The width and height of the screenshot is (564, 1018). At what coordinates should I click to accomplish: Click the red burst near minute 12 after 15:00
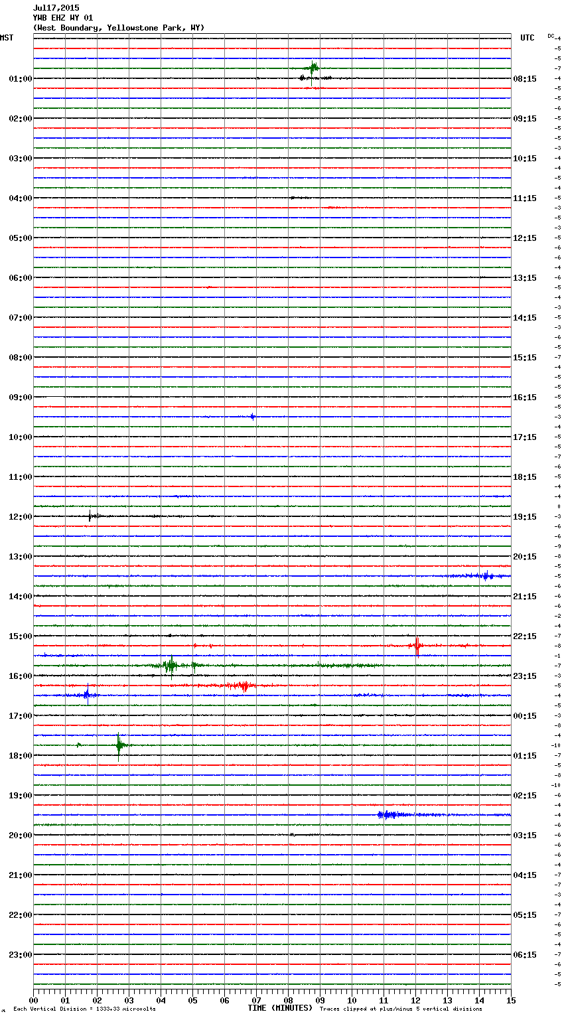(x=417, y=646)
